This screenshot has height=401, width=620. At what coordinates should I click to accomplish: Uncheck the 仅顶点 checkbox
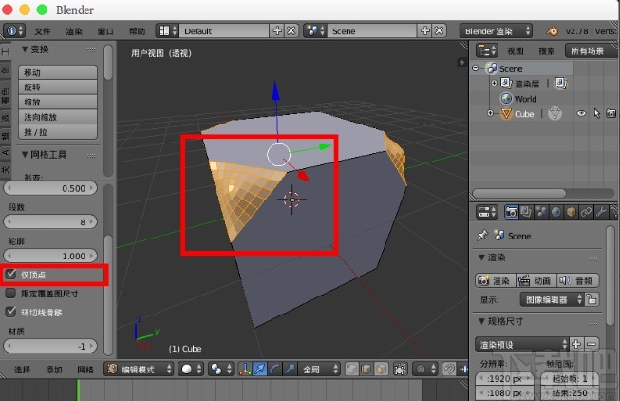tap(10, 274)
